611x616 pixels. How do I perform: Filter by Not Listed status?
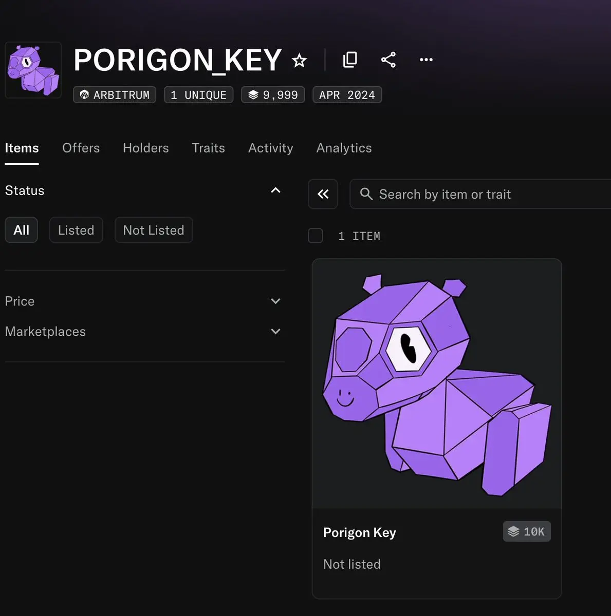[154, 230]
